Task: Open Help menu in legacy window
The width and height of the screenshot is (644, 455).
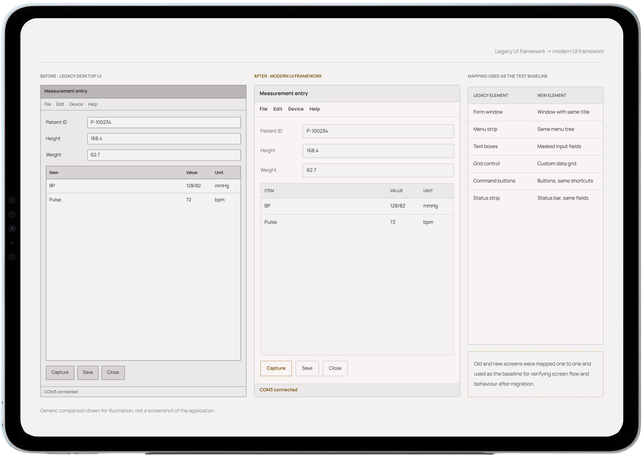Action: coord(92,104)
